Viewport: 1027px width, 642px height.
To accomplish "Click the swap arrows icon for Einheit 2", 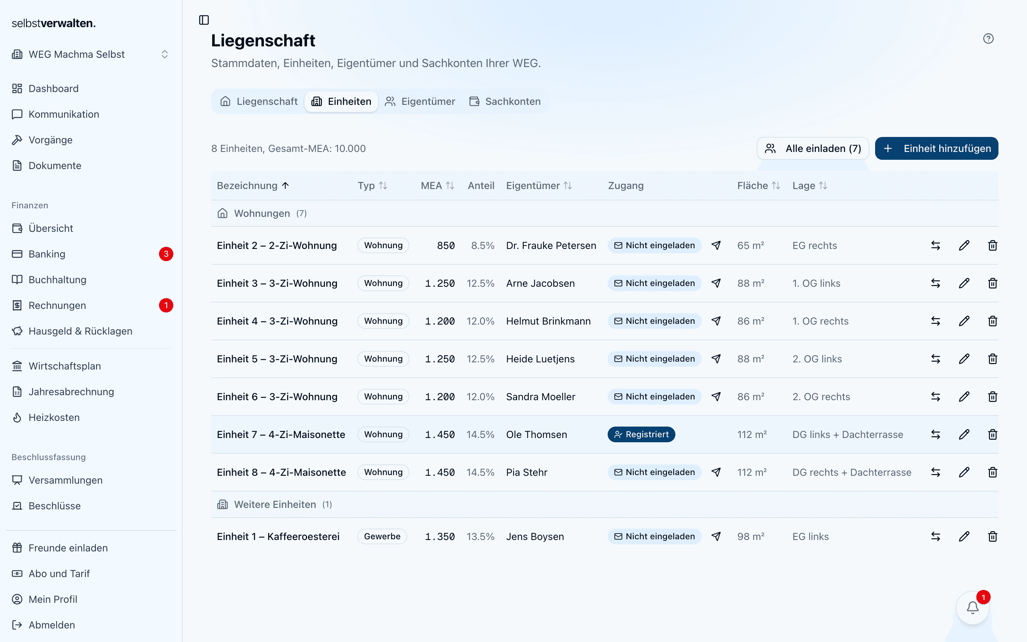I will (x=936, y=245).
